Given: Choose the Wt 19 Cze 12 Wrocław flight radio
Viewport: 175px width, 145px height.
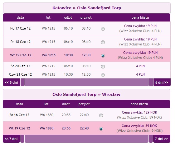Looking at the screenshot, I should point(101,129).
